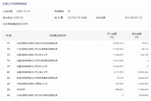The image size is (151, 101).
Task: Click buy amount 282,392
Action: coord(120,84)
